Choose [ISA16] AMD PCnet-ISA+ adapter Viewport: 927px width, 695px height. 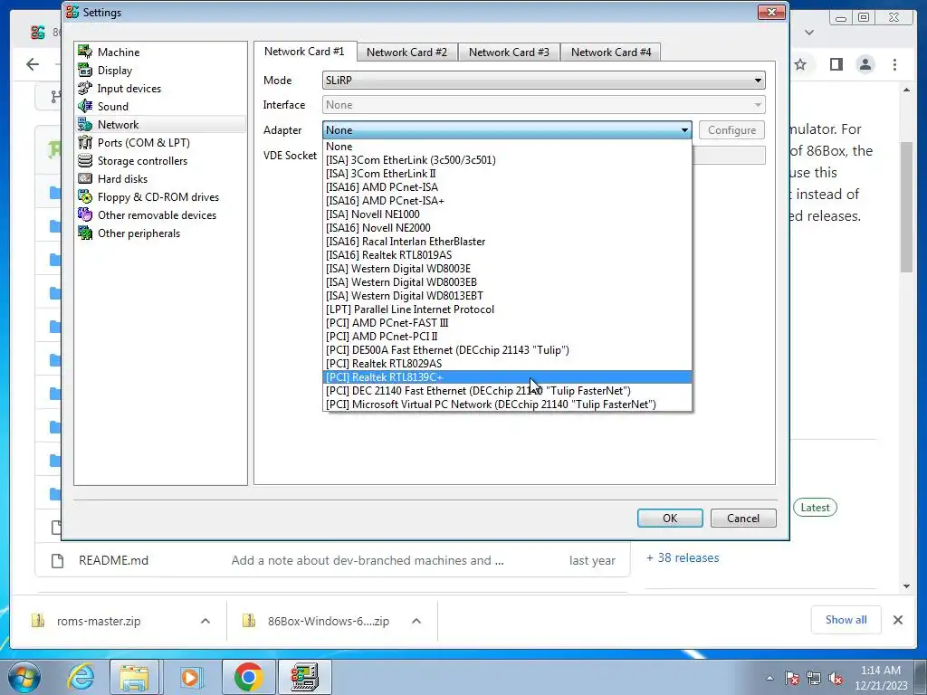coord(507,201)
